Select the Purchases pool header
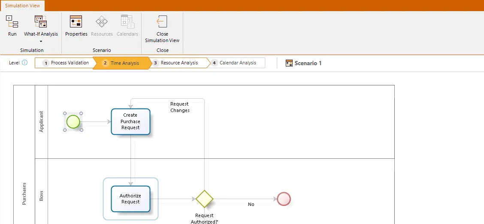The width and height of the screenshot is (484, 224). 24,154
